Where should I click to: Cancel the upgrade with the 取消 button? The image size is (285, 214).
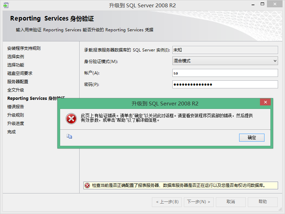[230, 202]
